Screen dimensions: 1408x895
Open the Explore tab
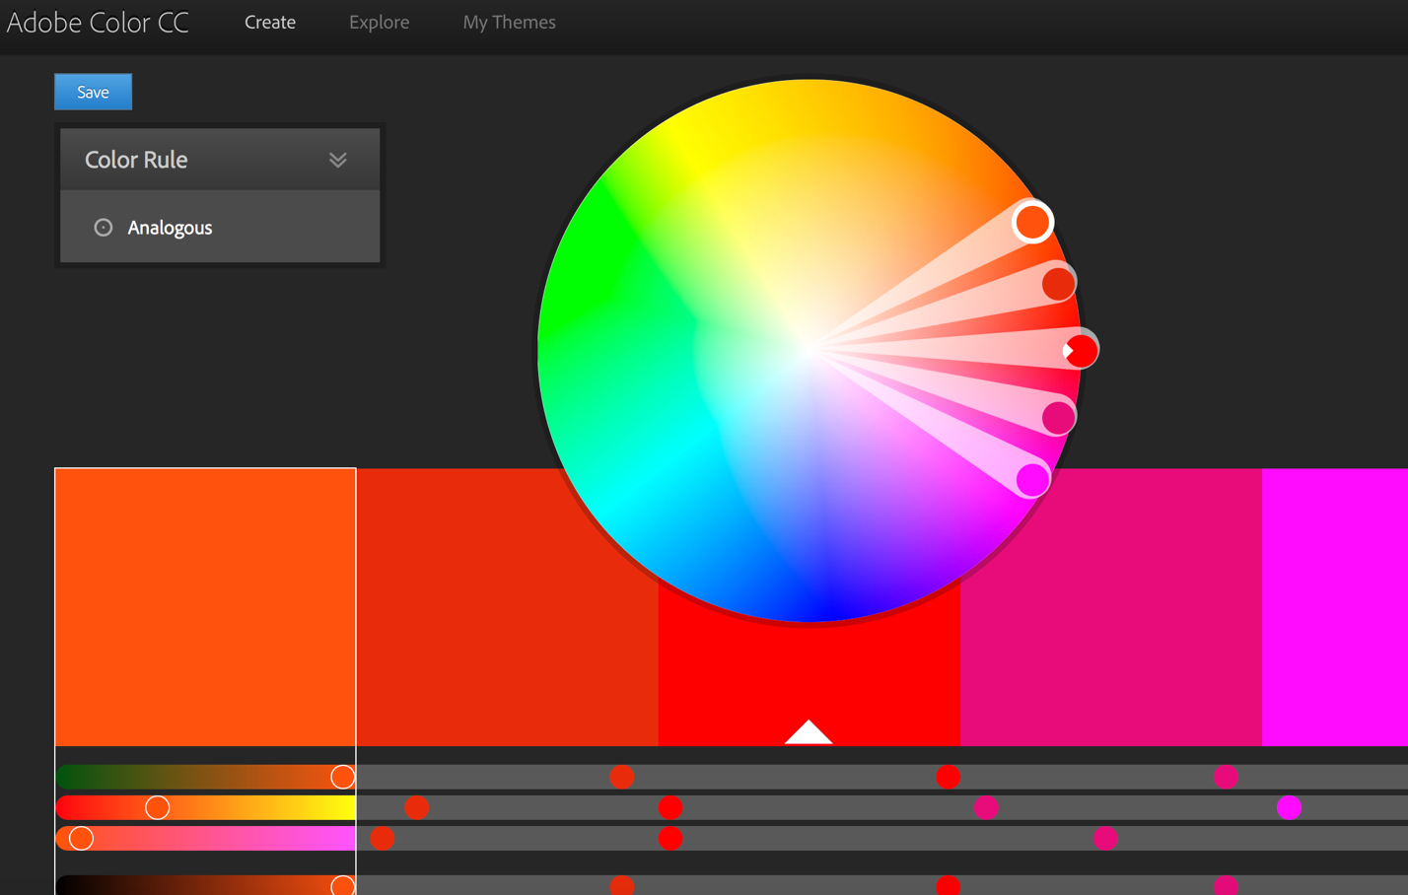tap(379, 22)
